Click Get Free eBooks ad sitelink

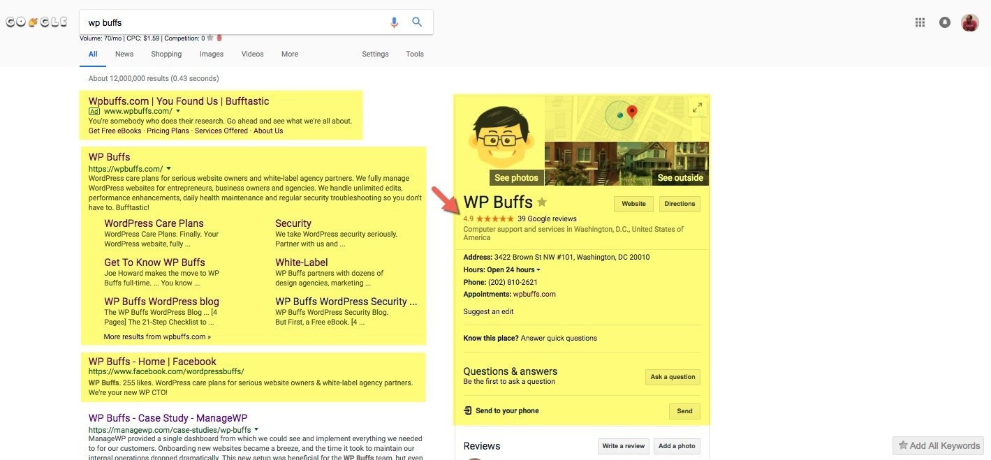(x=115, y=131)
